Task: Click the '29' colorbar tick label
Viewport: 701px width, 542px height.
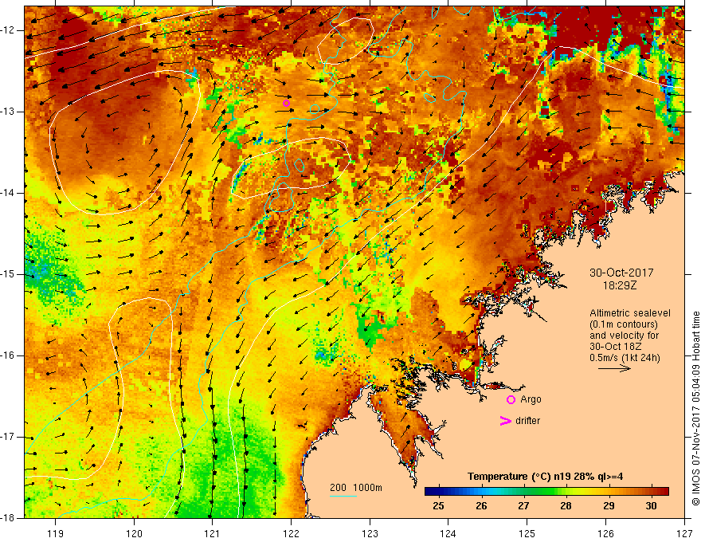Action: pos(609,506)
